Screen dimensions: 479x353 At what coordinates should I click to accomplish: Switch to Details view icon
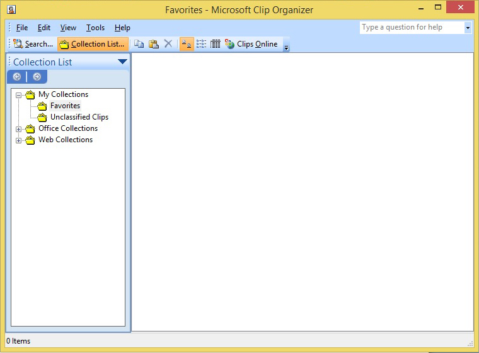point(215,44)
